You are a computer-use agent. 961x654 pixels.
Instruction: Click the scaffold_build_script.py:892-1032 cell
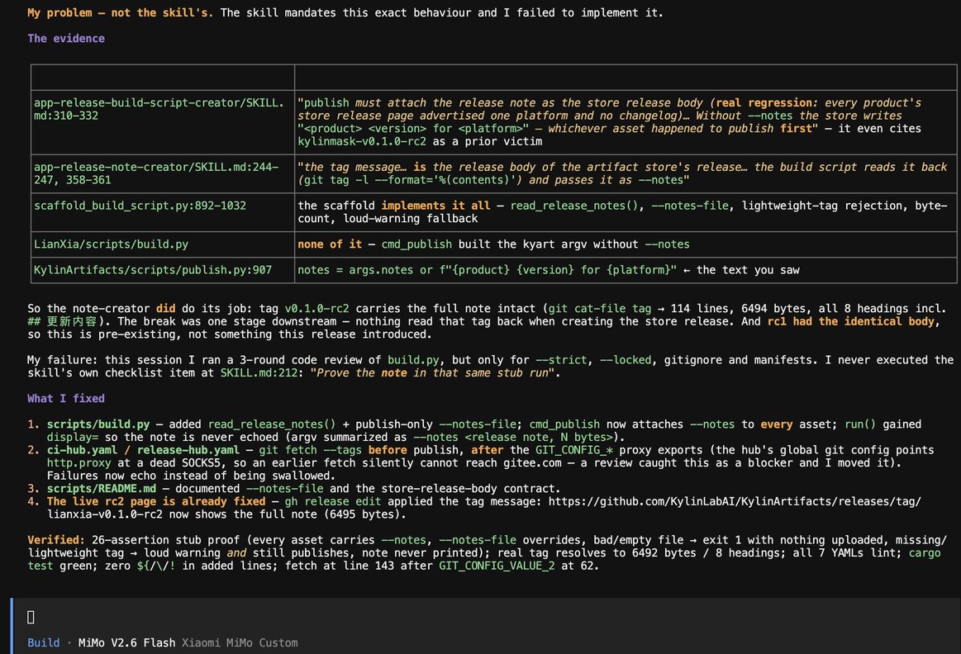163,212
